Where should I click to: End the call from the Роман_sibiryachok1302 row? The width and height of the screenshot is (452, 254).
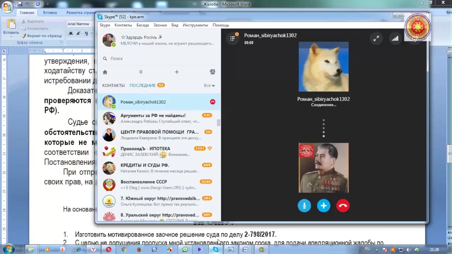(213, 102)
